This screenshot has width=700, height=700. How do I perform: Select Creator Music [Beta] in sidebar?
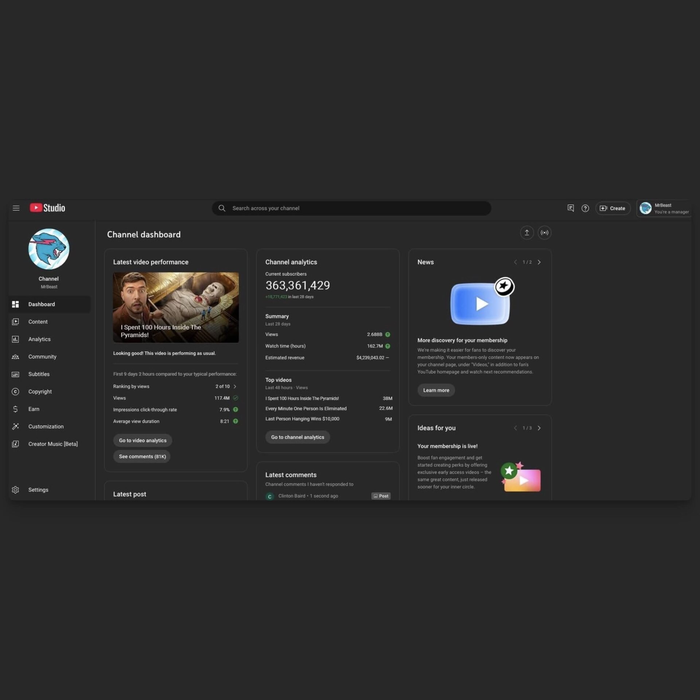coord(53,444)
